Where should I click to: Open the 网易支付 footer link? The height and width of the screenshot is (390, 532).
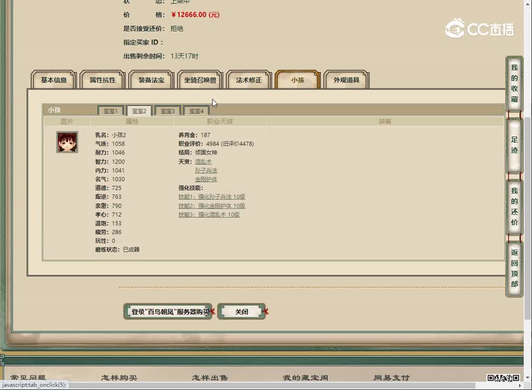click(x=392, y=378)
